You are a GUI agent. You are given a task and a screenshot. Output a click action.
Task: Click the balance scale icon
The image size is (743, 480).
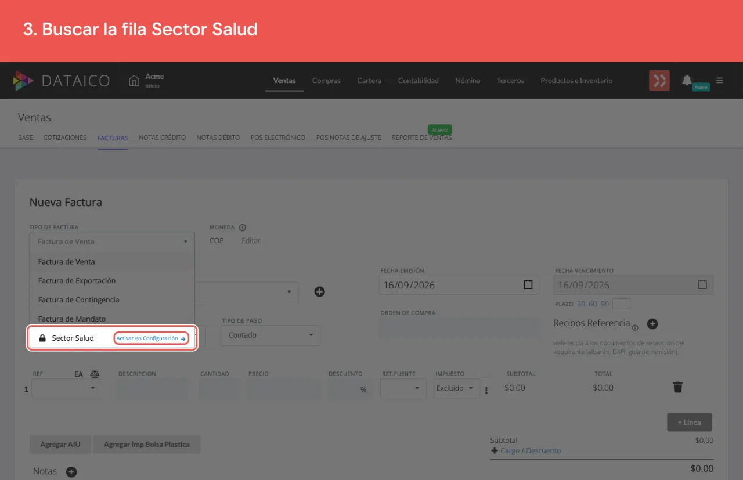point(95,374)
